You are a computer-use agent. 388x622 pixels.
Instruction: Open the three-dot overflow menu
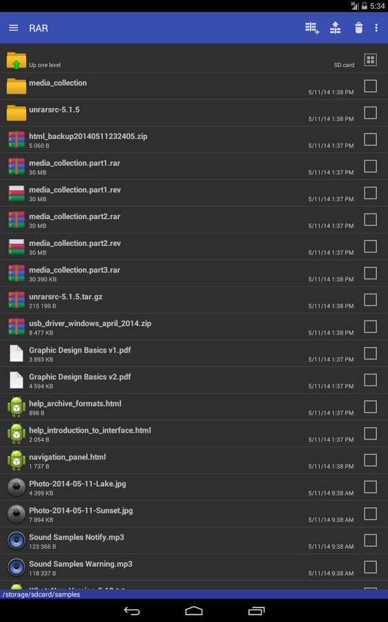(376, 28)
